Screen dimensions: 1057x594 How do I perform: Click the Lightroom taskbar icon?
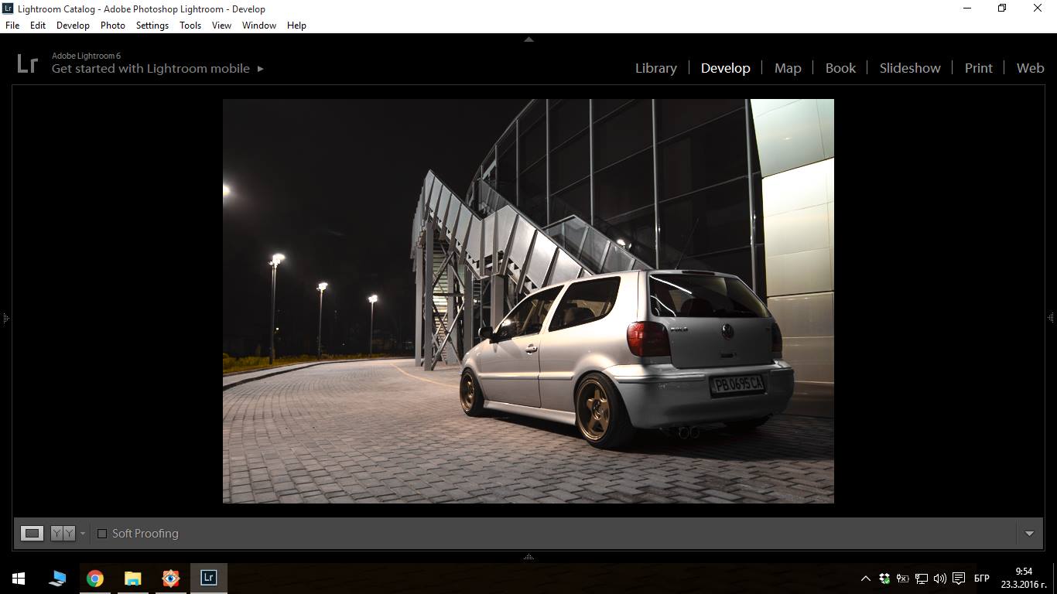click(208, 578)
